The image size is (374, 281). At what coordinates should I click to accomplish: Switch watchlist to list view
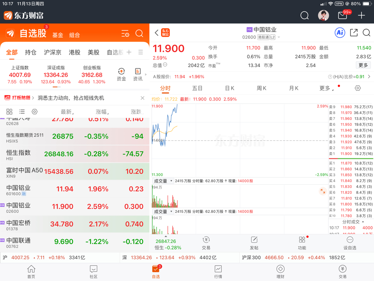tap(22, 112)
